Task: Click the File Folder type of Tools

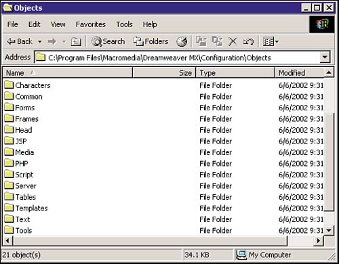Action: (x=216, y=230)
